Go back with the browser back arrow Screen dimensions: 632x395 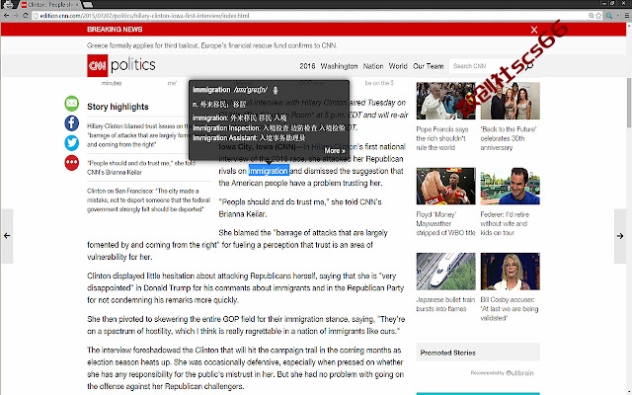tap(7, 16)
